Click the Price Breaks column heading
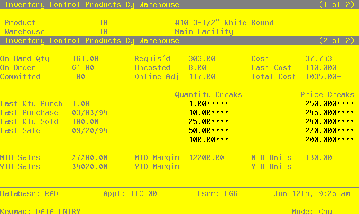This screenshot has width=359, height=214. coord(328,94)
